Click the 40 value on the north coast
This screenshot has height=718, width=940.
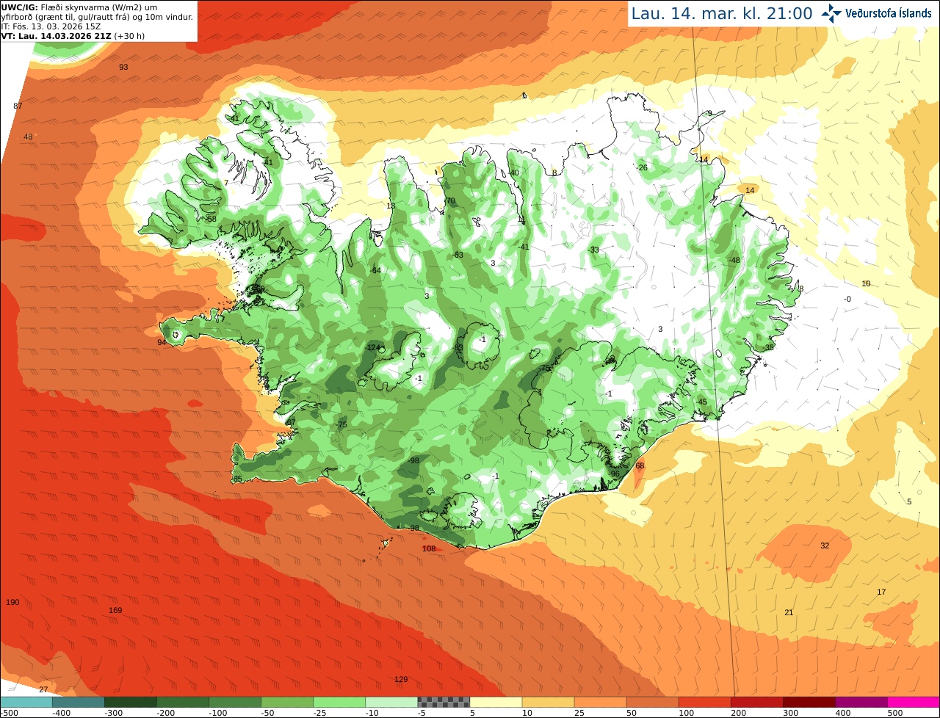514,173
